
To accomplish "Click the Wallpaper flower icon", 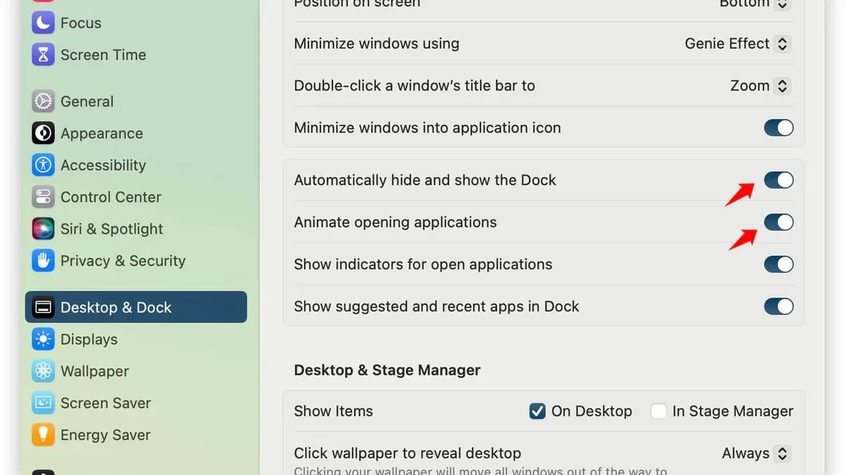I will point(43,371).
